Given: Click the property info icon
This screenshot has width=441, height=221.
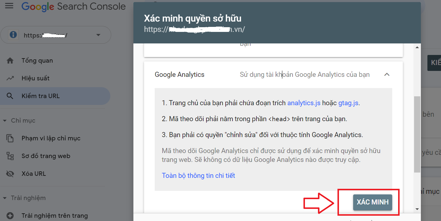Looking at the screenshot, I should [13, 35].
